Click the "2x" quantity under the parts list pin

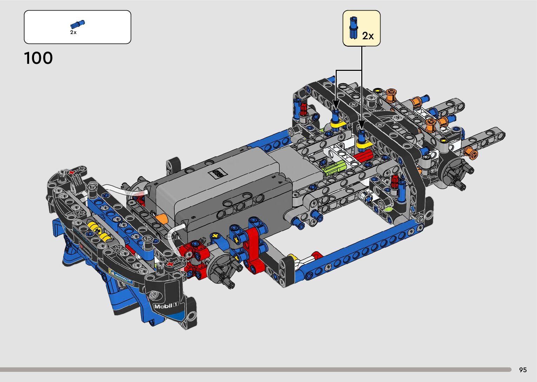(73, 32)
